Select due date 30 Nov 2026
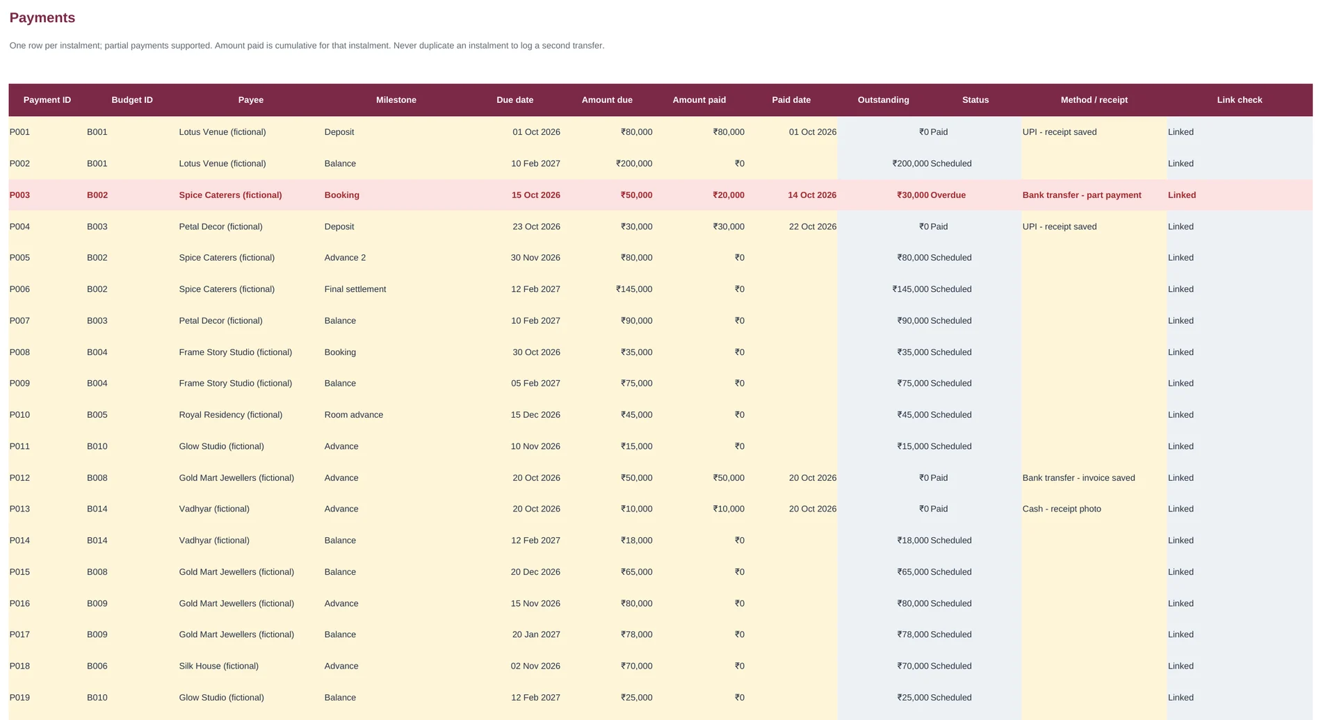 tap(515, 258)
